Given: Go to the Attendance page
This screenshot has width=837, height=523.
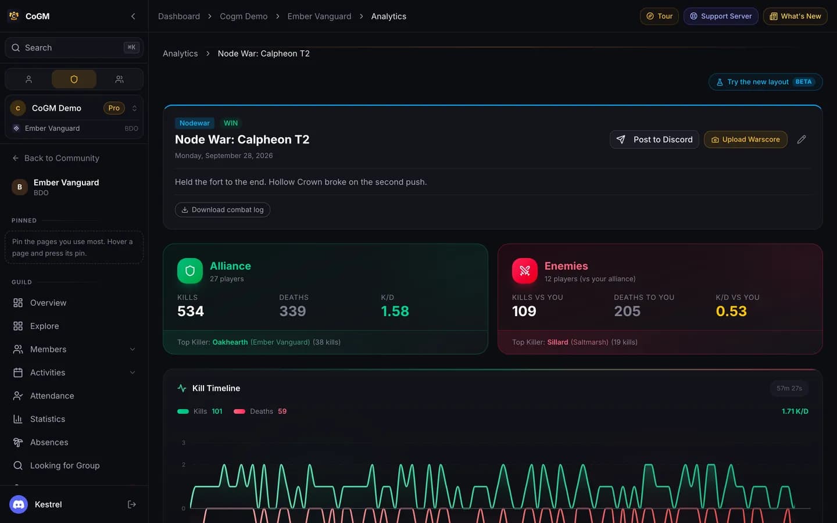Looking at the screenshot, I should point(74,396).
